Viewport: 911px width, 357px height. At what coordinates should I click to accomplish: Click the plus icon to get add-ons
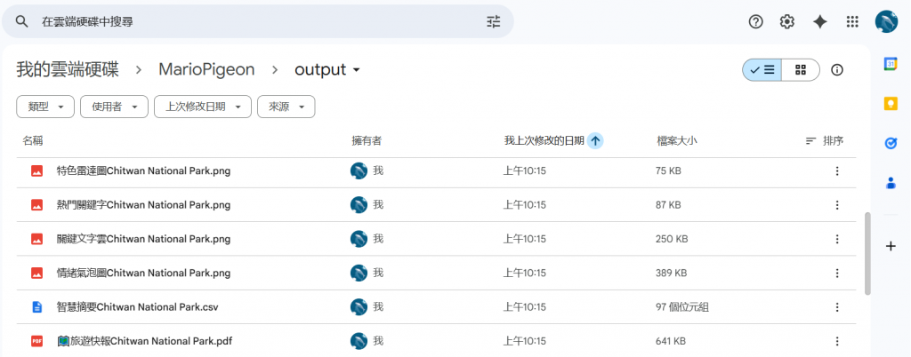point(891,246)
